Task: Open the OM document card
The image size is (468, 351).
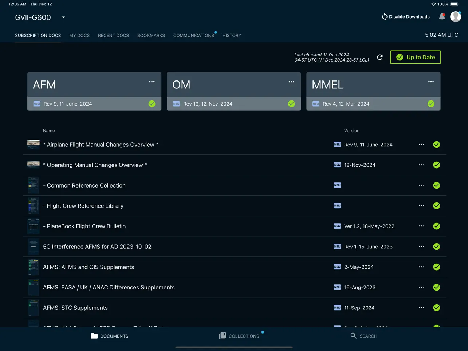Action: click(x=234, y=91)
